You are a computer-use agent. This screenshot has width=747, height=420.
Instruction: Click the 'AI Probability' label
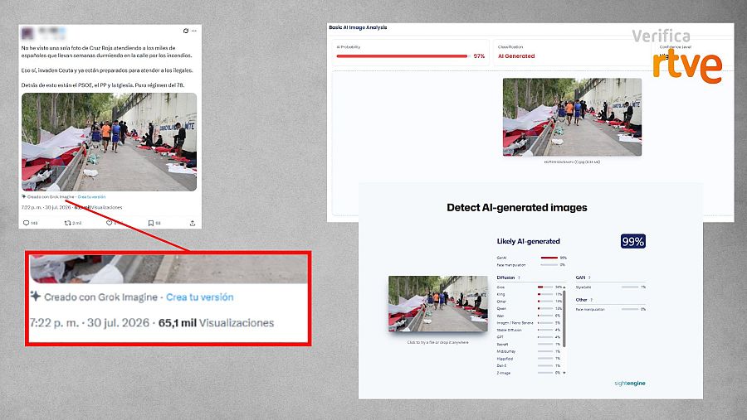349,47
